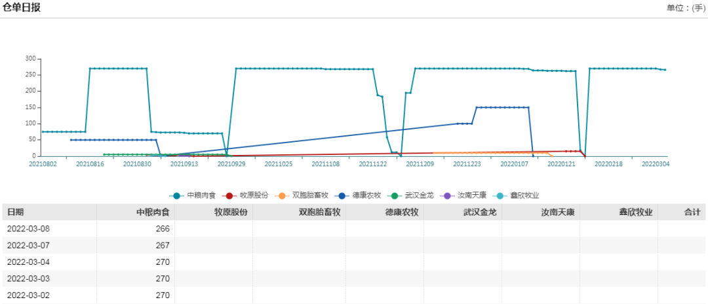The image size is (708, 304).
Task: Click the 日期 column header
Action: pyautogui.click(x=16, y=212)
